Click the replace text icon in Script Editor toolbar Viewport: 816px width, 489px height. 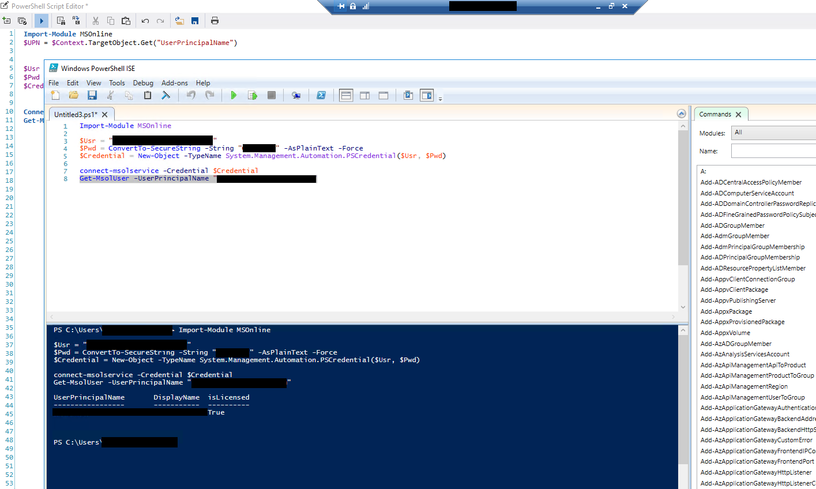(x=76, y=21)
